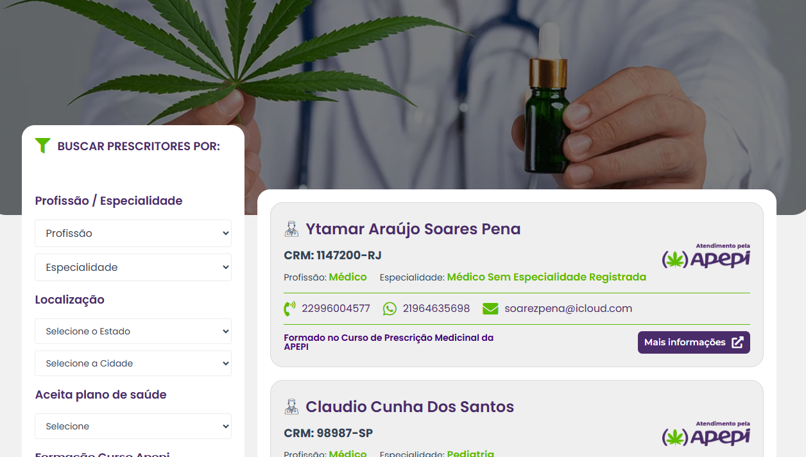The width and height of the screenshot is (806, 457).
Task: Click the doctor icon beside Ytamar Araújo
Action: click(291, 229)
